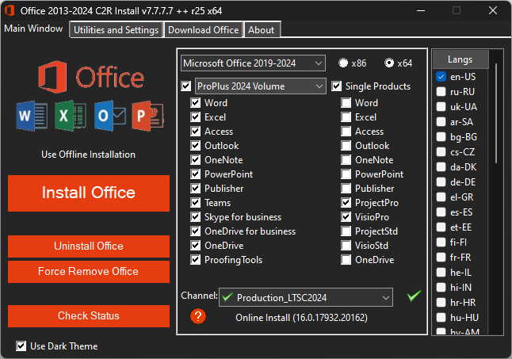Viewport: 512px width, 359px height.
Task: Click the Uninstall Office button
Action: 89,246
